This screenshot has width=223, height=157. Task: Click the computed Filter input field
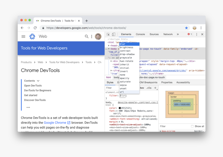pyautogui.click(x=175, y=126)
